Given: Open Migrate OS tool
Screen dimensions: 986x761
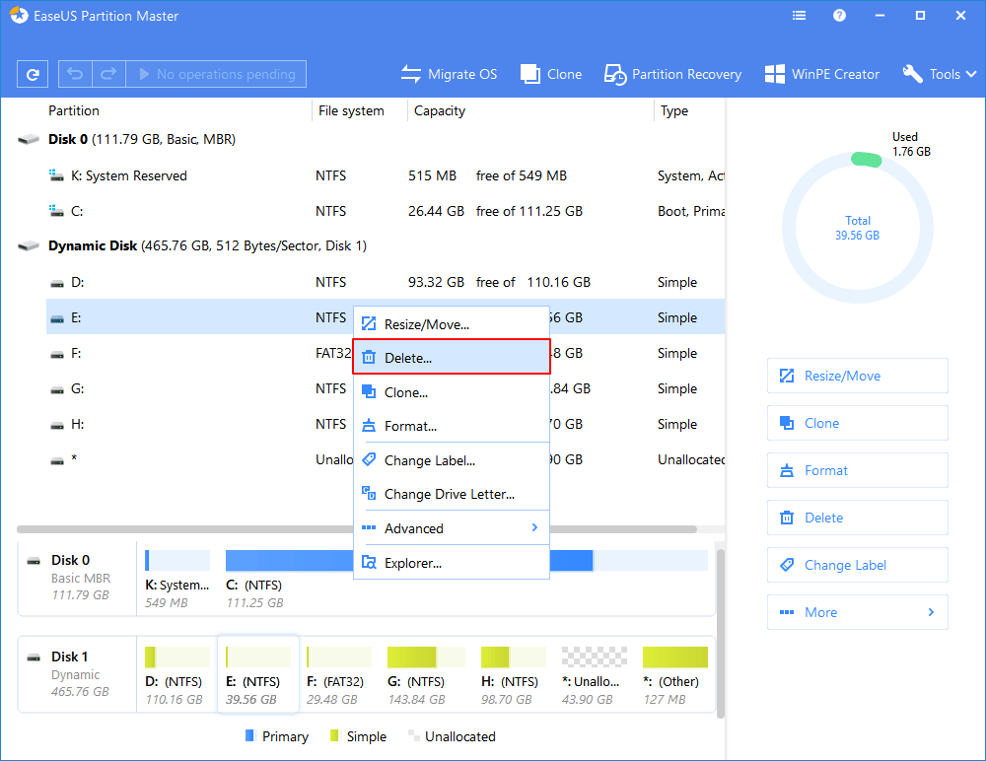Looking at the screenshot, I should 449,74.
